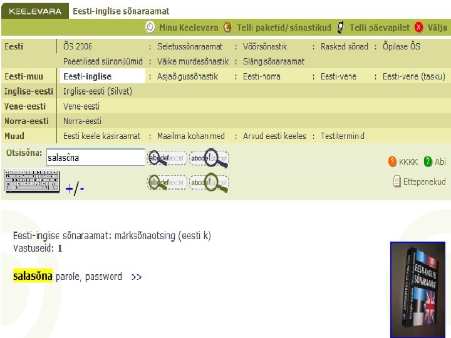Select the Eesti-inglise tab
451x338 pixels.
pyautogui.click(x=102, y=76)
